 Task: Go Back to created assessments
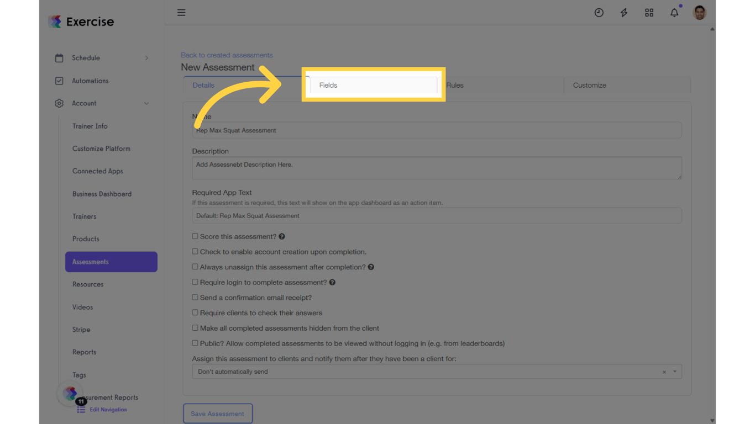tap(227, 55)
